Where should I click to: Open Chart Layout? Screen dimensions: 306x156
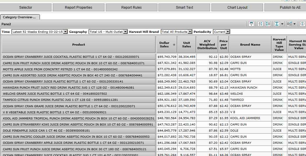pos(237,8)
